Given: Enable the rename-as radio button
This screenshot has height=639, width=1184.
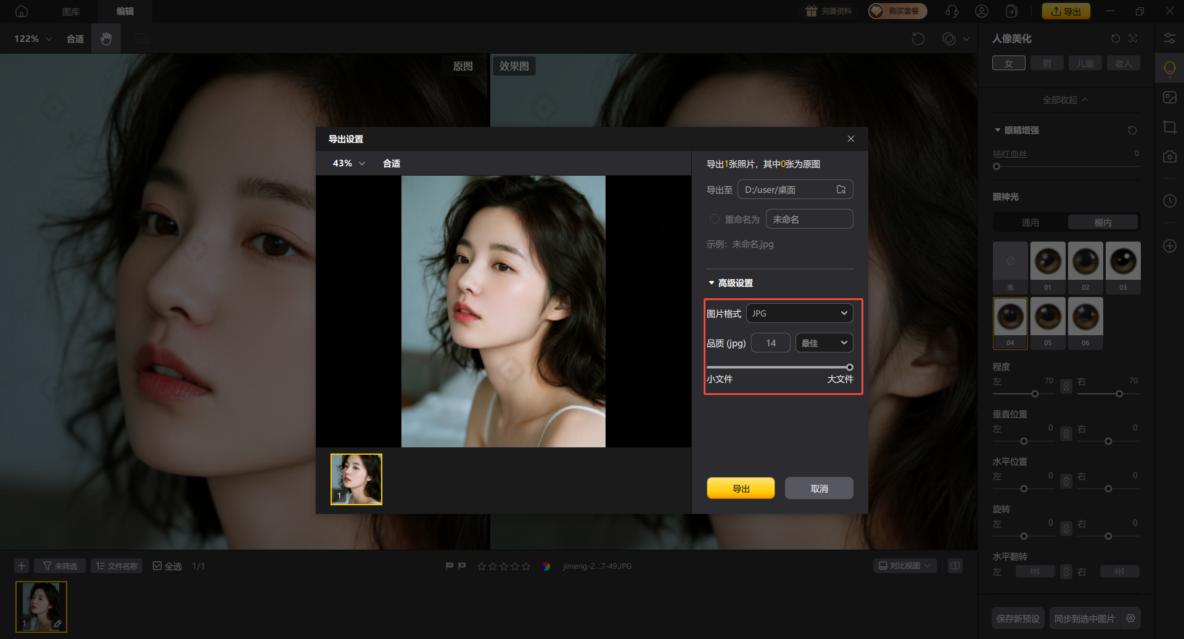Looking at the screenshot, I should coord(715,219).
